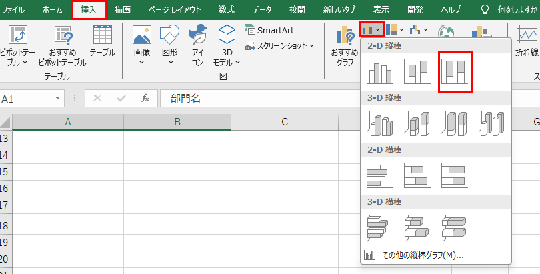540x274 pixels.
Task: Click the fx insert function icon
Action: coord(145,98)
